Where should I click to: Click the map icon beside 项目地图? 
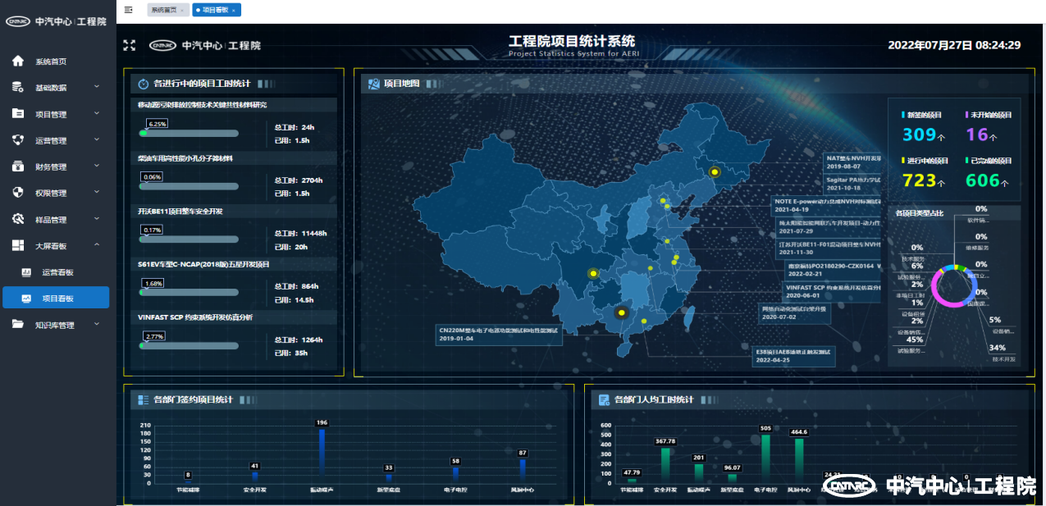(374, 84)
